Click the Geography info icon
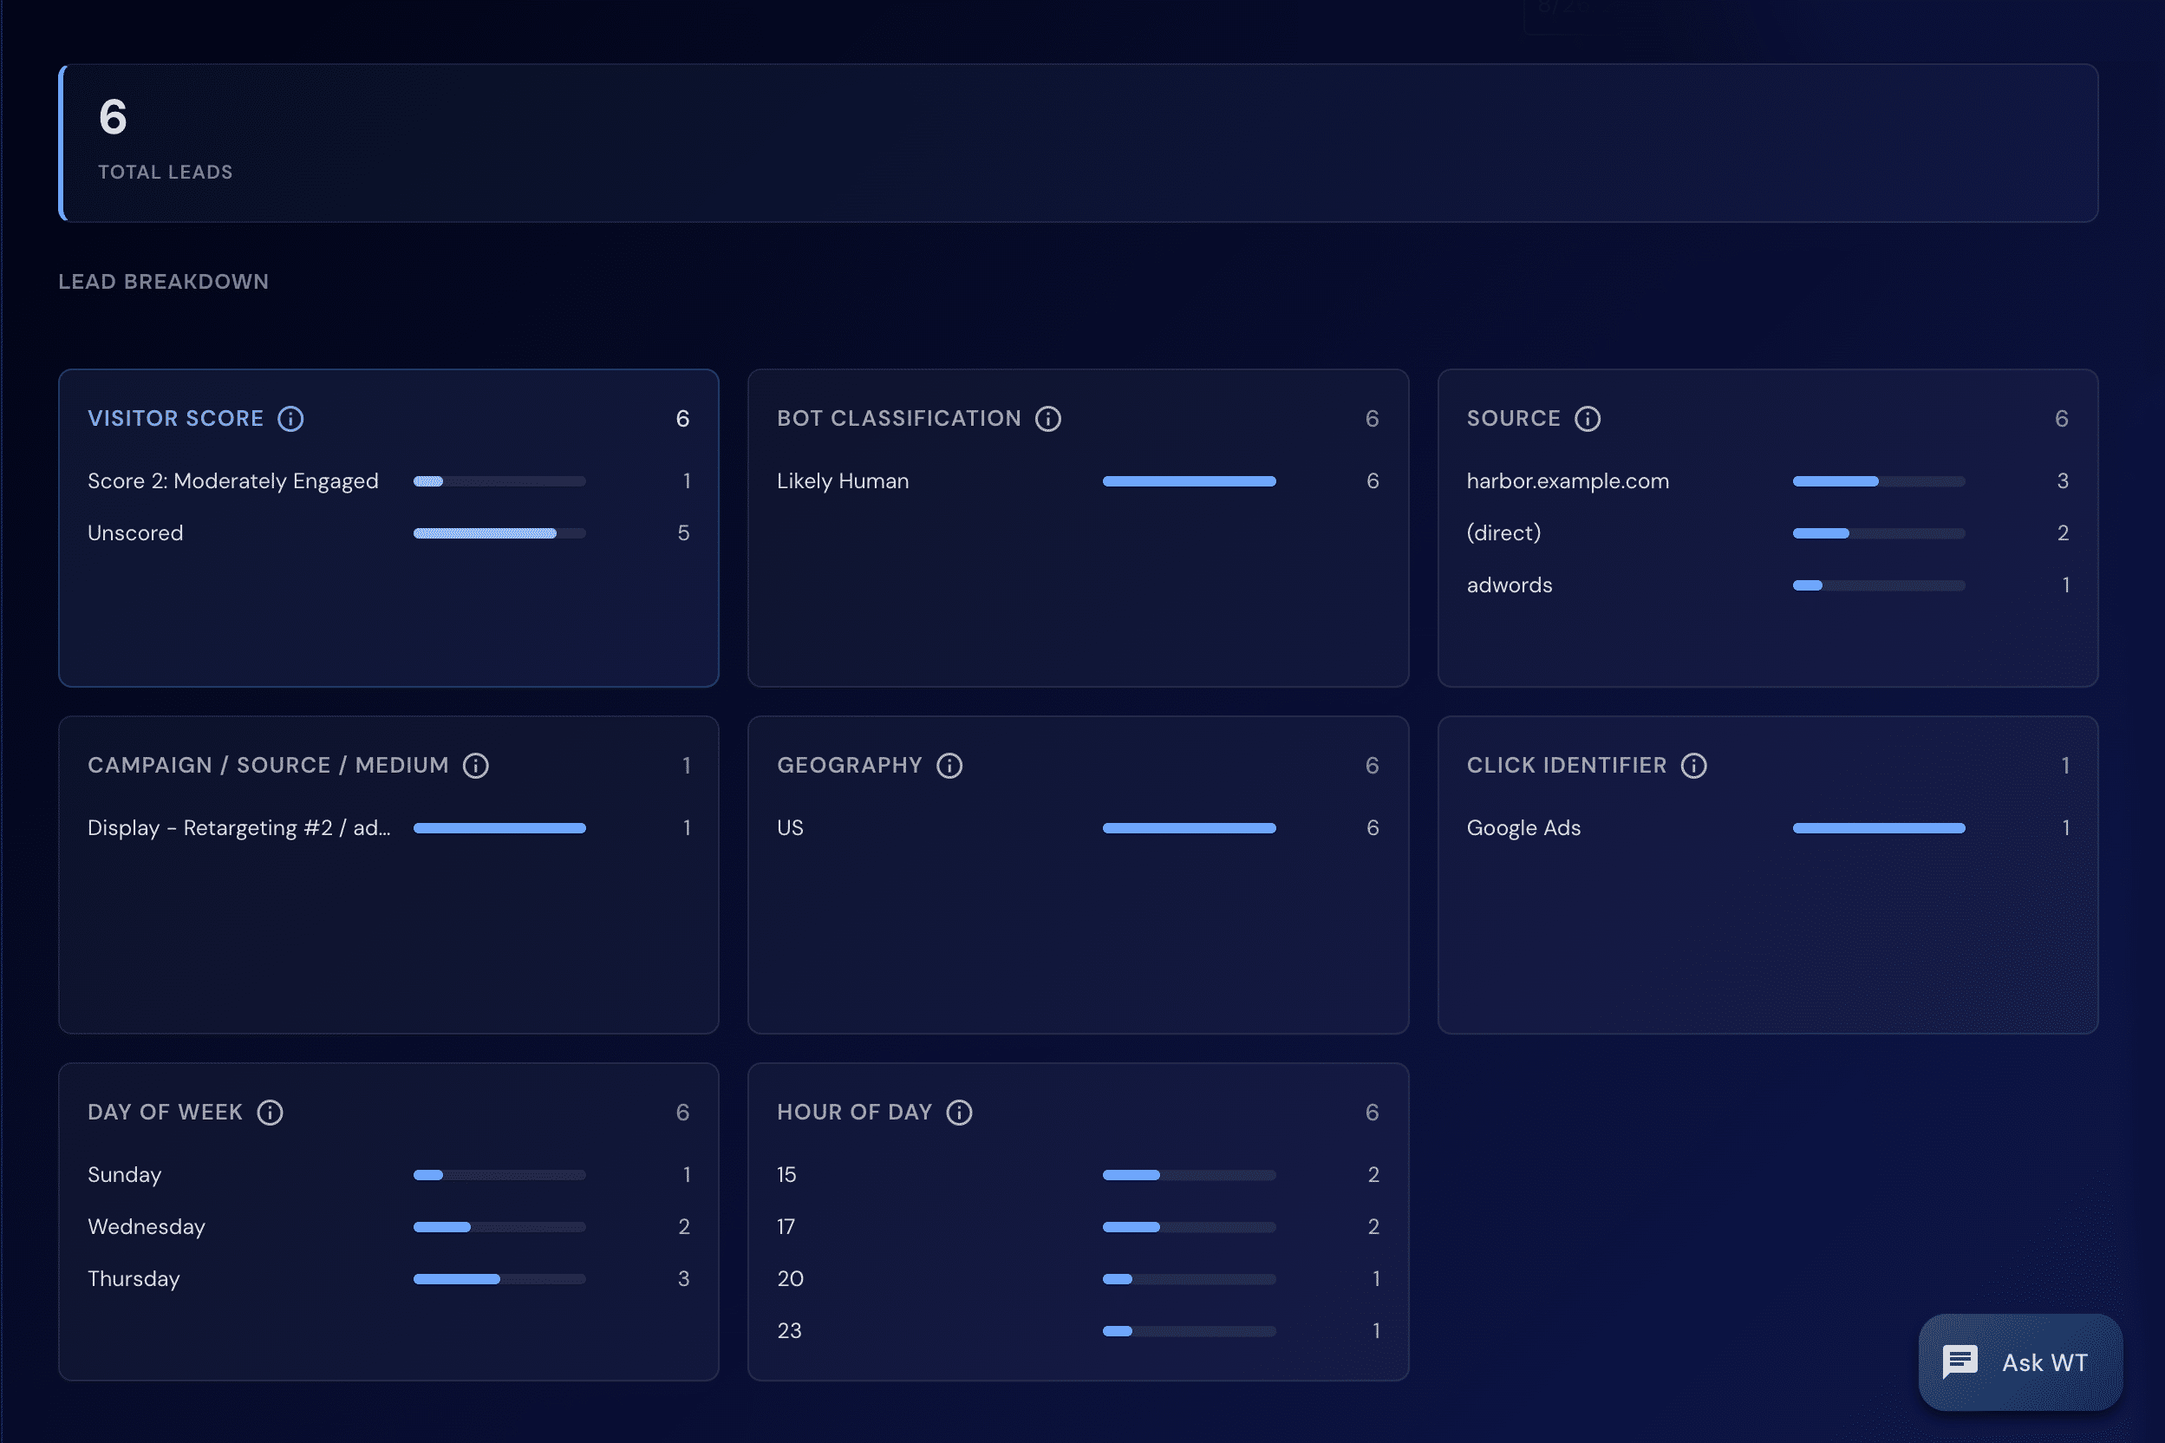Image resolution: width=2165 pixels, height=1443 pixels. point(949,766)
